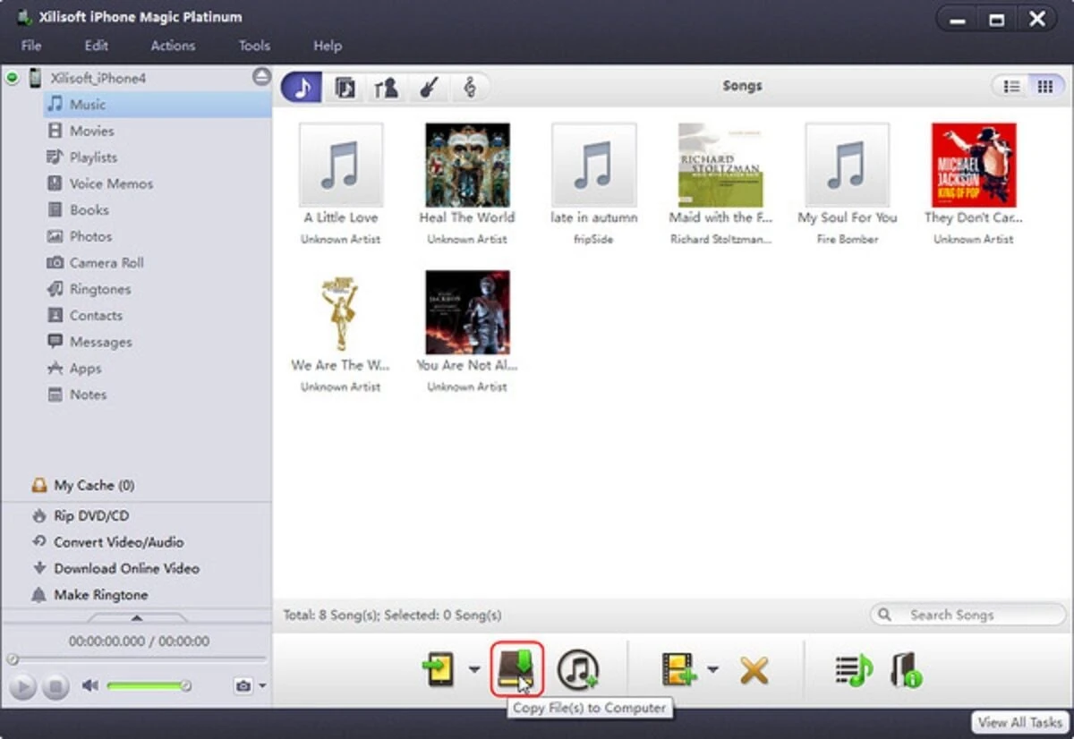Open Download Online Video
The image size is (1074, 739).
(x=126, y=568)
